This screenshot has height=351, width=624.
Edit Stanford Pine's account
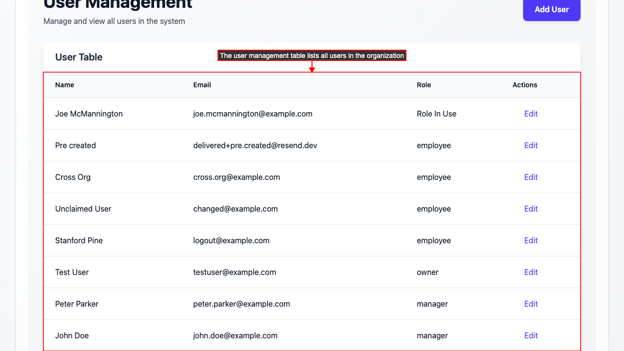tap(531, 240)
